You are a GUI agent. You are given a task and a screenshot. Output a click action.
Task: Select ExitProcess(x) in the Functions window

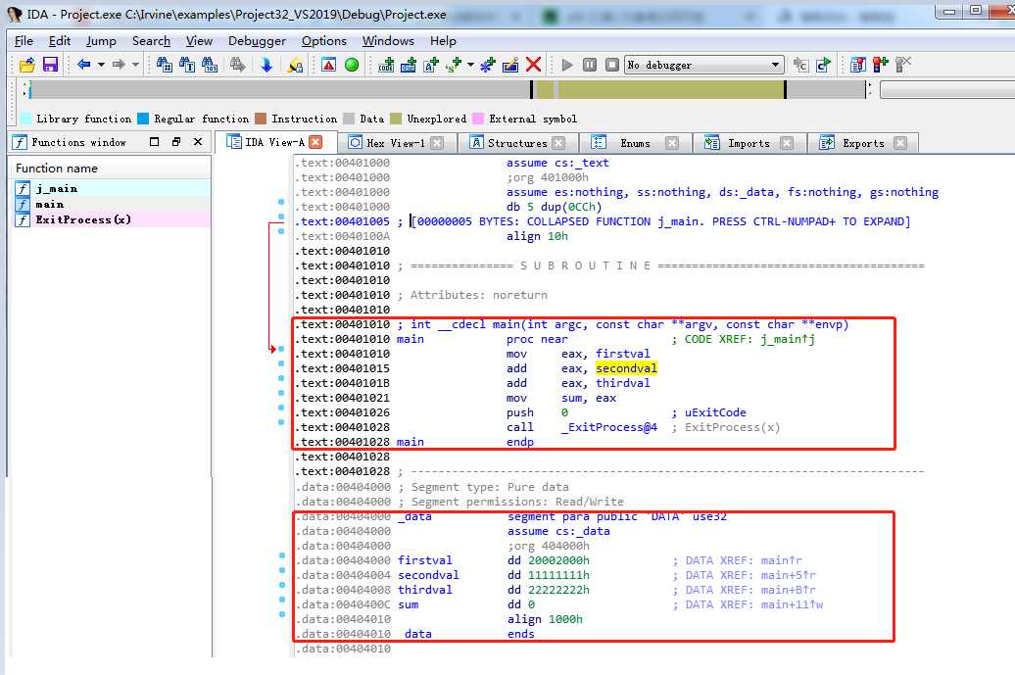click(112, 219)
